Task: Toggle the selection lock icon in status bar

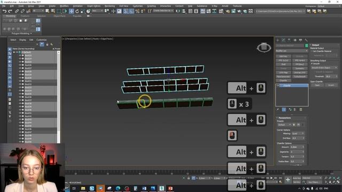Action: tap(189, 178)
